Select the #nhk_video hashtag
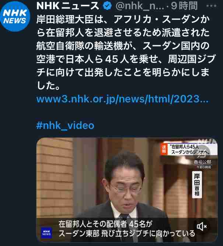This screenshot has height=246, width=223. [x=65, y=126]
